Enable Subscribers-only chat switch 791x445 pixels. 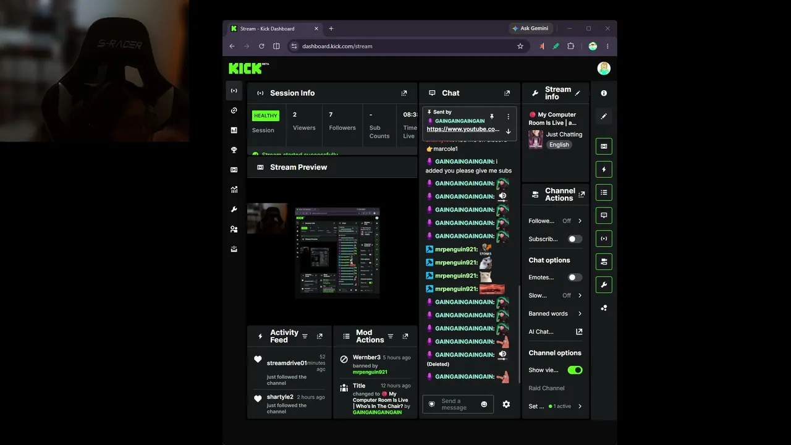click(575, 239)
